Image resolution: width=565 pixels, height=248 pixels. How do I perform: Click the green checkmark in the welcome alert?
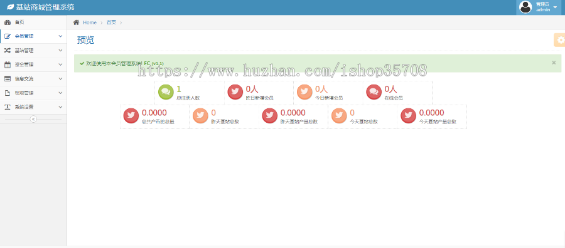82,63
